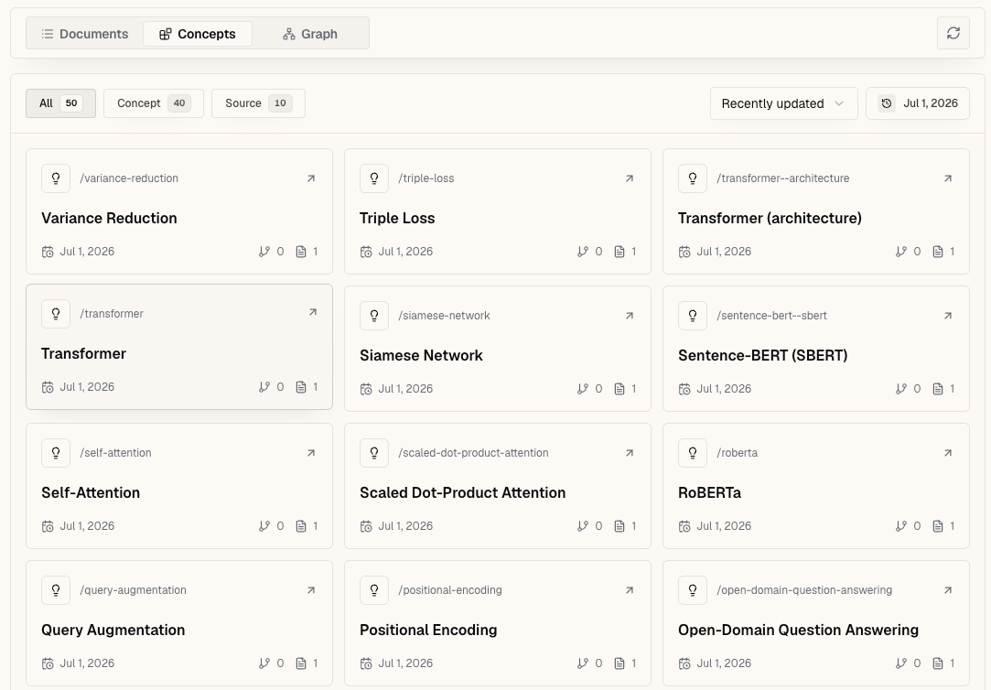This screenshot has width=991, height=690.
Task: Open the Open-Domain Question Answering title
Action: [798, 630]
